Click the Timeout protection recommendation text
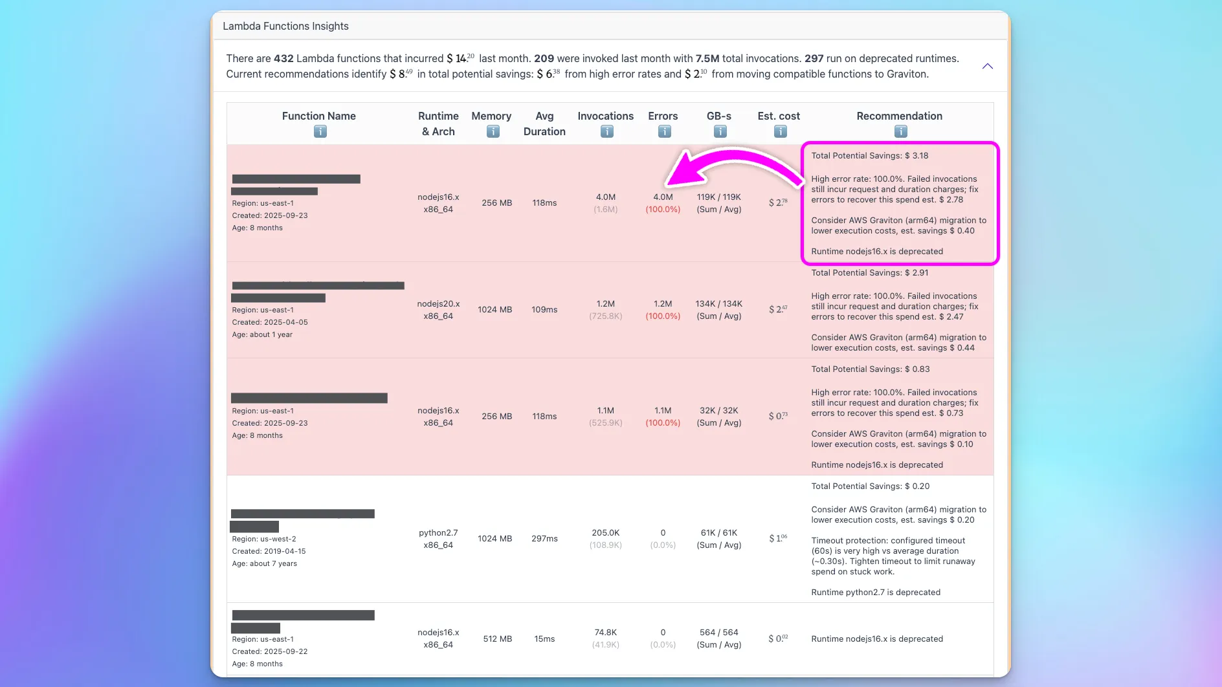1222x687 pixels. [893, 556]
